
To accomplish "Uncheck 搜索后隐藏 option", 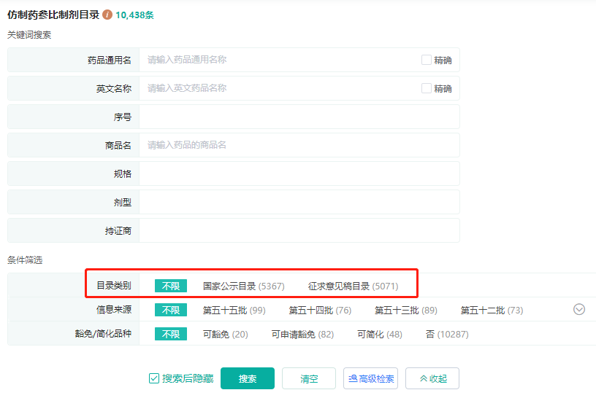I will 154,378.
